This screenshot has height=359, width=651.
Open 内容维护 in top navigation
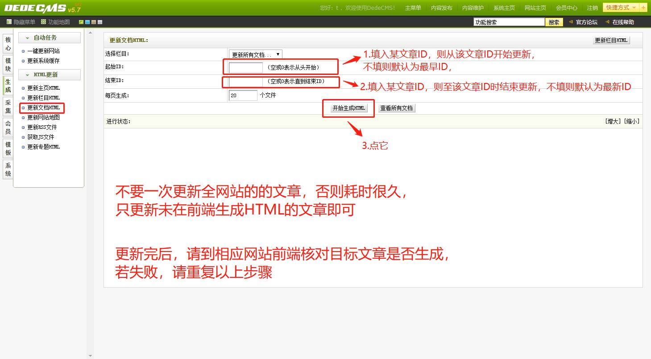coord(473,8)
